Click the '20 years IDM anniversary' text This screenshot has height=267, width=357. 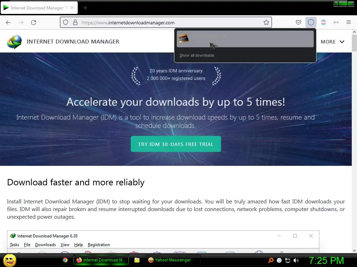pyautogui.click(x=176, y=71)
